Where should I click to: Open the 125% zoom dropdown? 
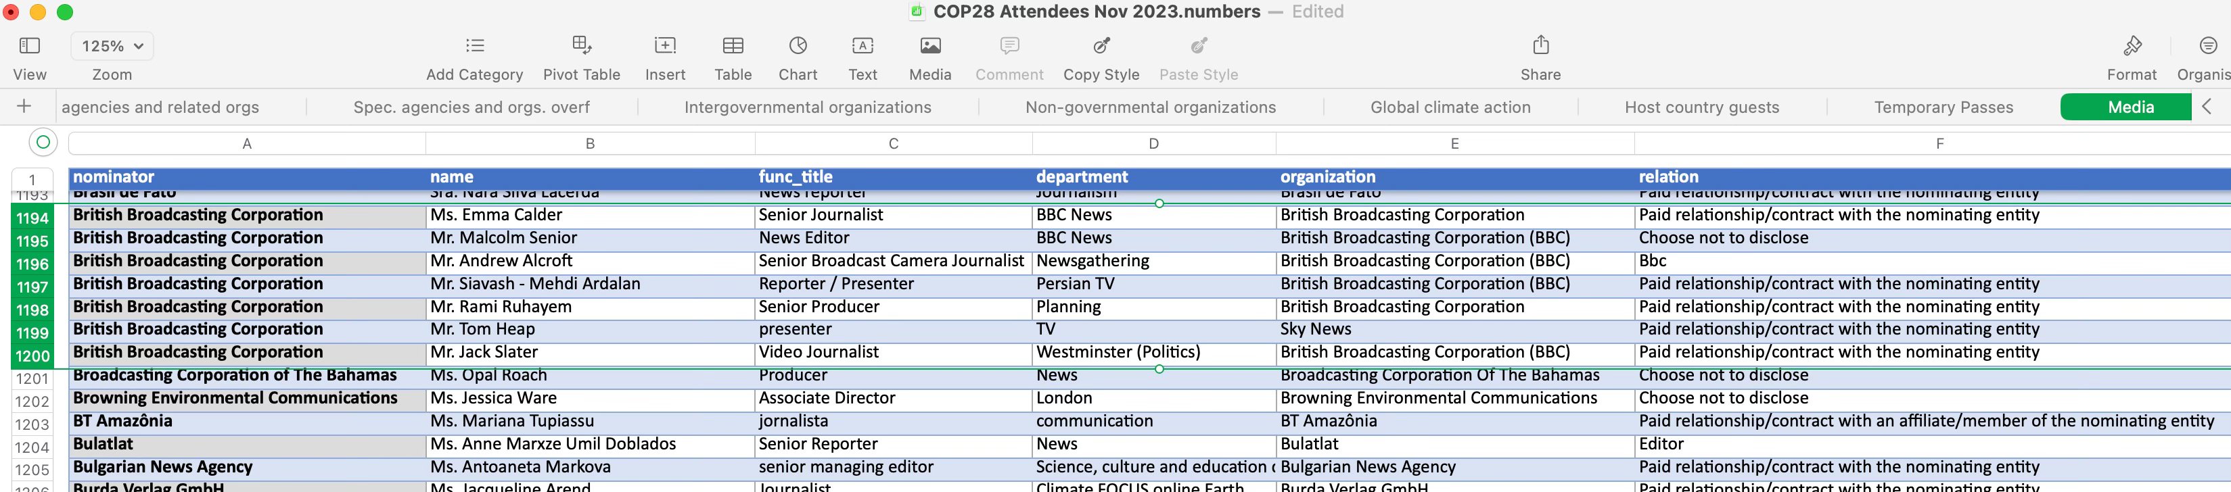pos(112,46)
